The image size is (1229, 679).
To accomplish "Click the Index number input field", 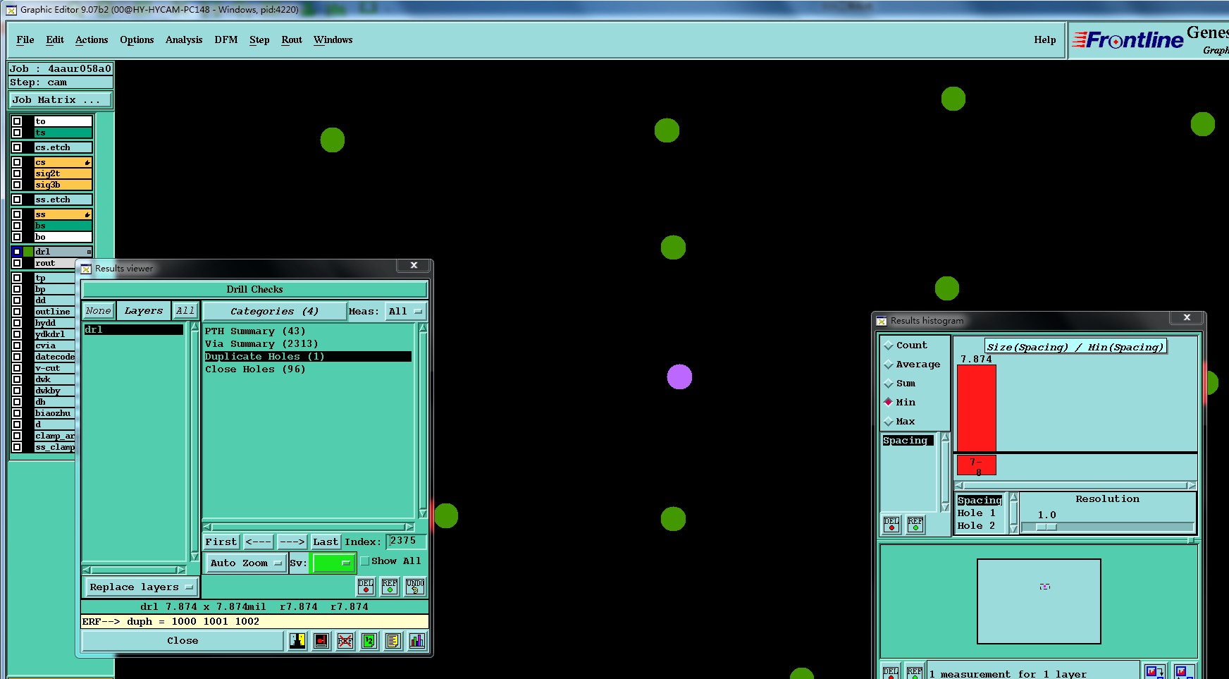I will pos(406,541).
